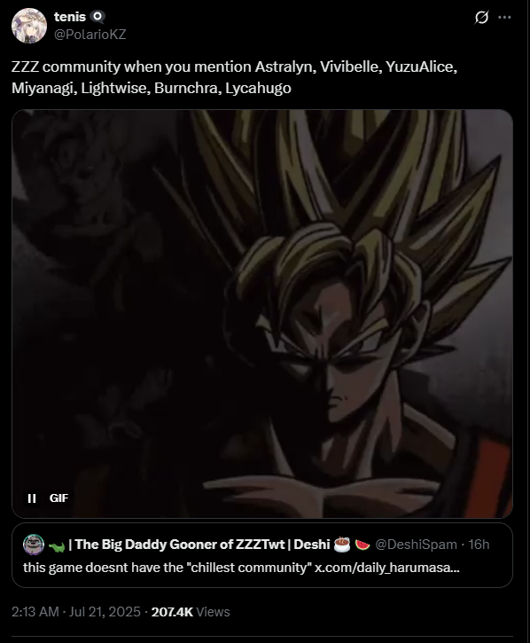Click the Grok slashed-circle icon
The height and width of the screenshot is (643, 530).
[x=481, y=17]
